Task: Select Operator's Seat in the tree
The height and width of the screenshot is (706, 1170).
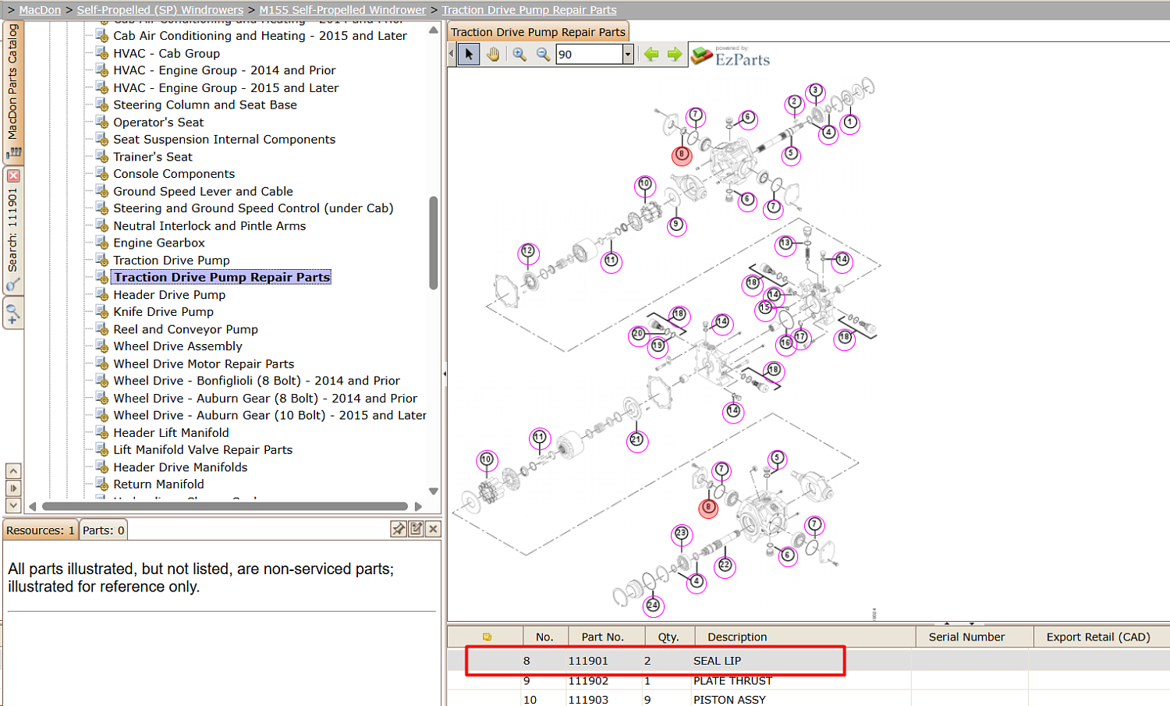Action: pyautogui.click(x=158, y=122)
